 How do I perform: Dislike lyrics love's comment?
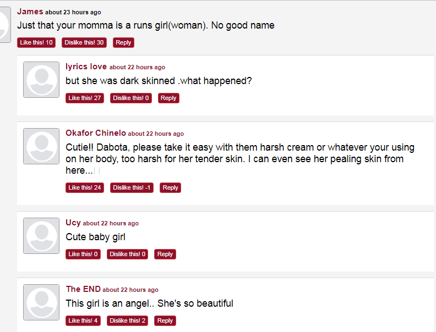coord(130,98)
